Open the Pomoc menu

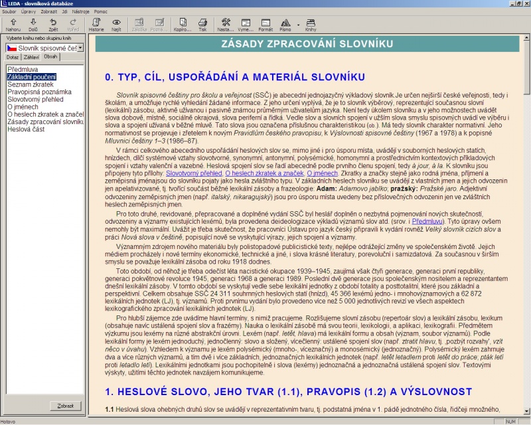click(x=101, y=11)
